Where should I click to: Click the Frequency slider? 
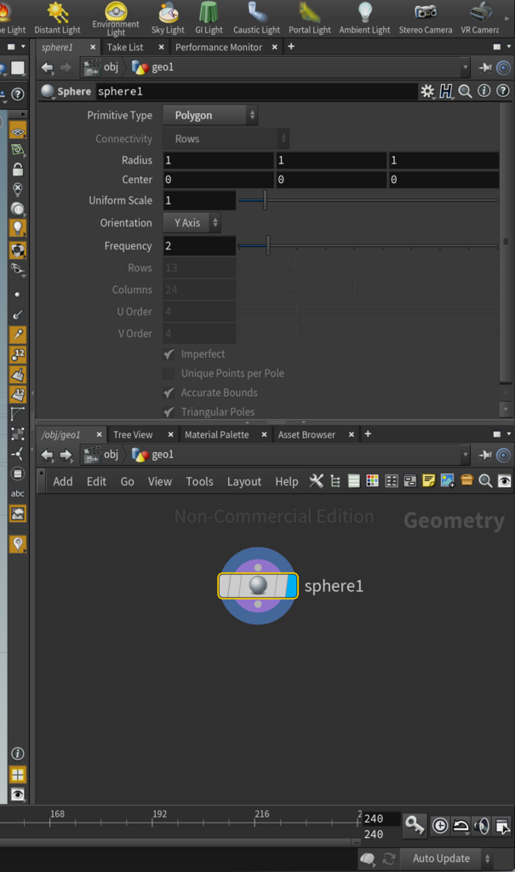pos(369,246)
